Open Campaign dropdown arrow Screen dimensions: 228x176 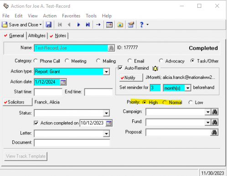[x=208, y=112]
